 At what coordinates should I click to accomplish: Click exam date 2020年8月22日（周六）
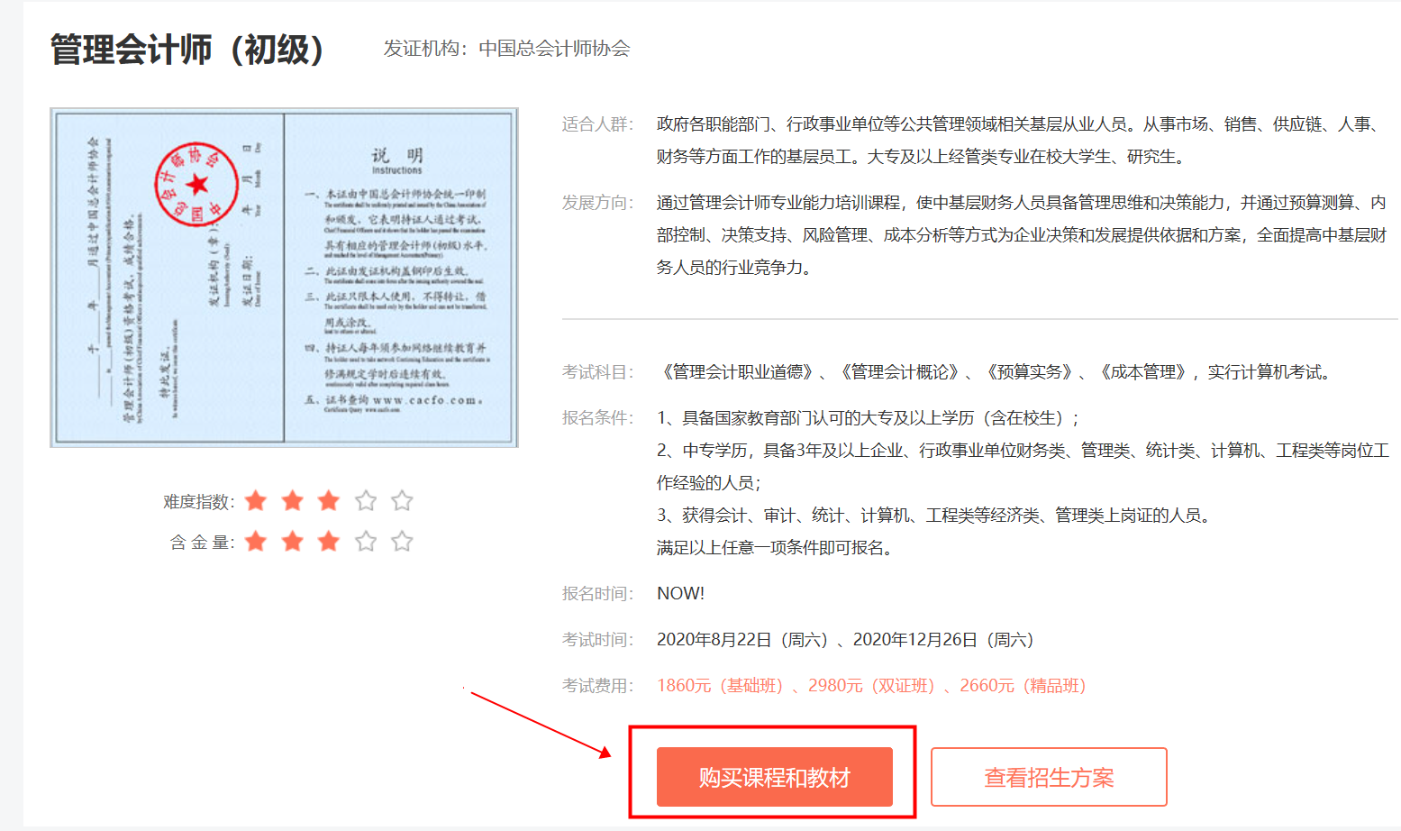[742, 640]
